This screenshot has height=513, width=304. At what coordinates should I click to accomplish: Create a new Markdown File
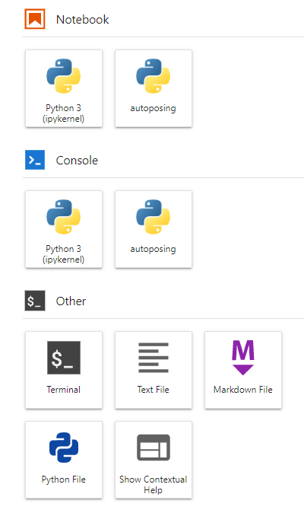click(243, 370)
